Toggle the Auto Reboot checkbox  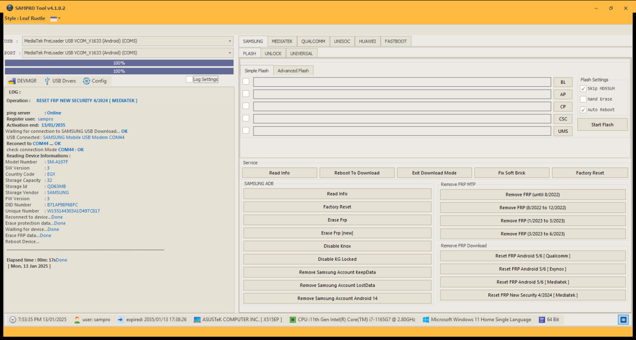pyautogui.click(x=583, y=110)
